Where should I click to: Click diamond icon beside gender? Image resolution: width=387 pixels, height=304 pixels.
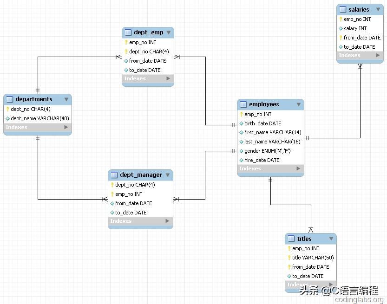(242, 151)
